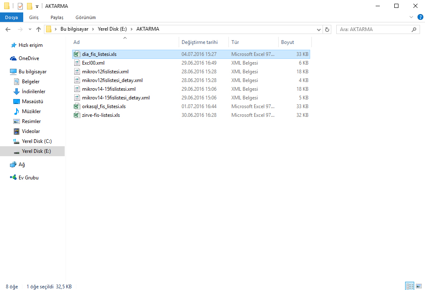Sort files by Değiştirme tarihi column
This screenshot has height=290, width=425.
199,42
